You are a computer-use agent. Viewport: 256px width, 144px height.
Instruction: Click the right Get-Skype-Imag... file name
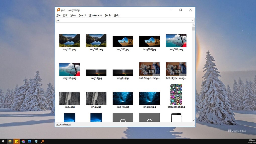point(176,78)
